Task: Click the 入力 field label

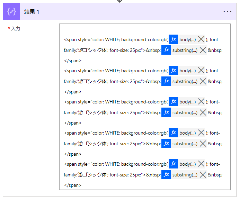Action: pyautogui.click(x=16, y=29)
